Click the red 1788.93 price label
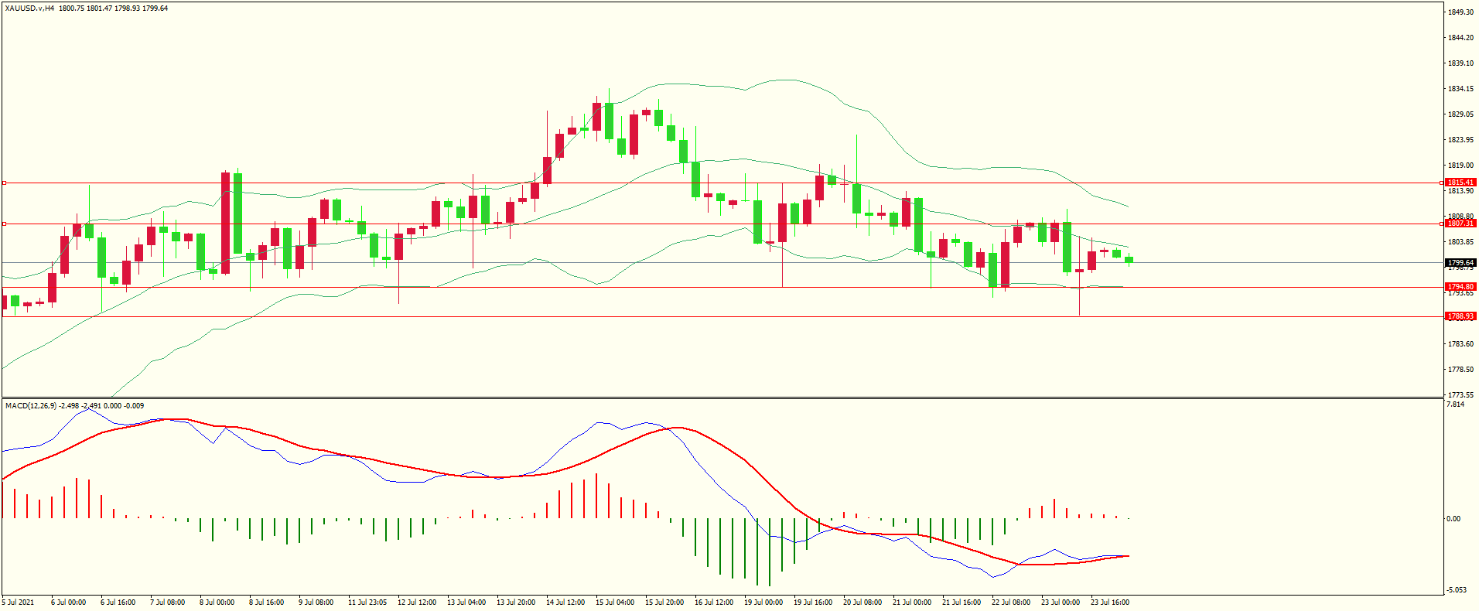 coord(1460,316)
